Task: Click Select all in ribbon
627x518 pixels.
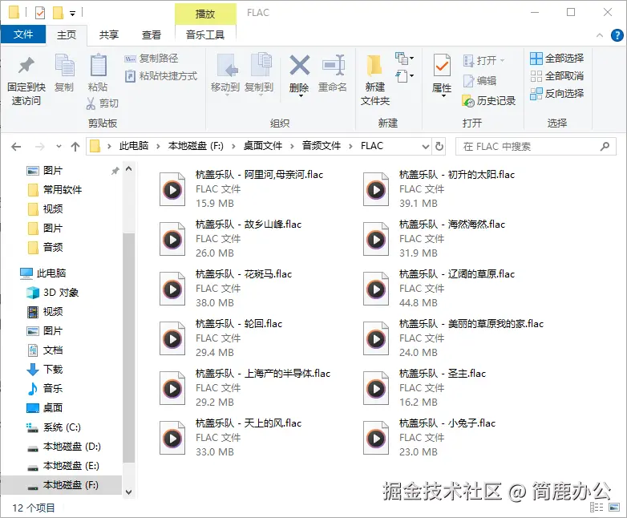Action: click(556, 59)
